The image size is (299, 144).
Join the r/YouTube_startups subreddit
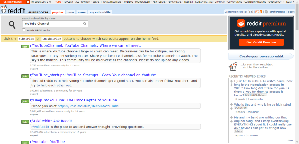(25, 76)
